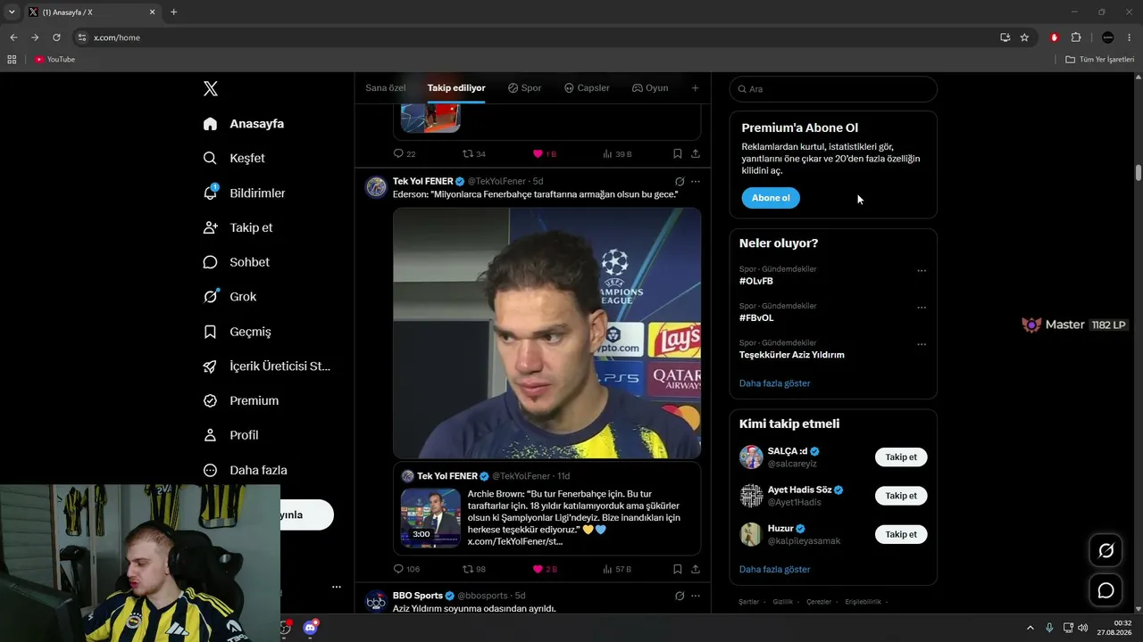Open Bildirimler notifications page
This screenshot has height=642, width=1143.
[x=245, y=193]
